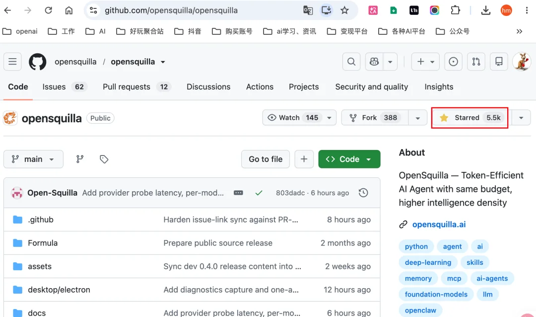Click the install app icon in address bar
The width and height of the screenshot is (536, 317).
tap(326, 10)
